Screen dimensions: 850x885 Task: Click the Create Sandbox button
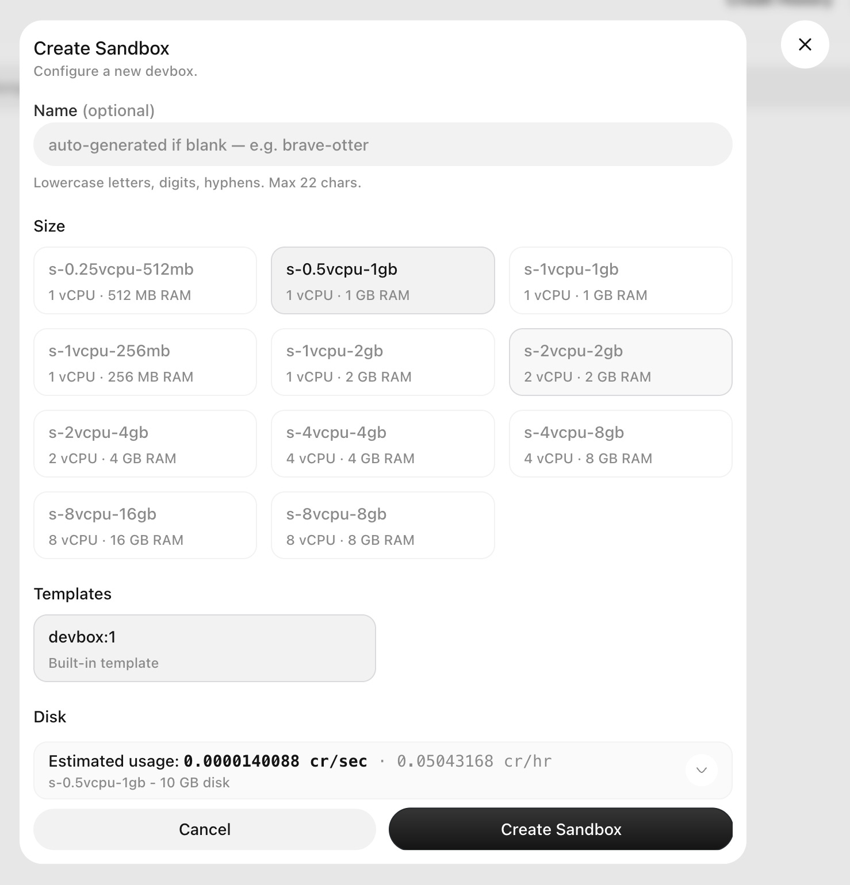coord(561,829)
